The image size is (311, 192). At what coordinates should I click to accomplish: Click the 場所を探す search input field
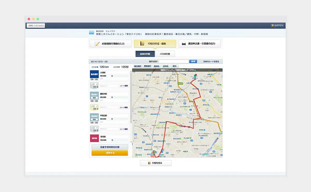point(174,62)
